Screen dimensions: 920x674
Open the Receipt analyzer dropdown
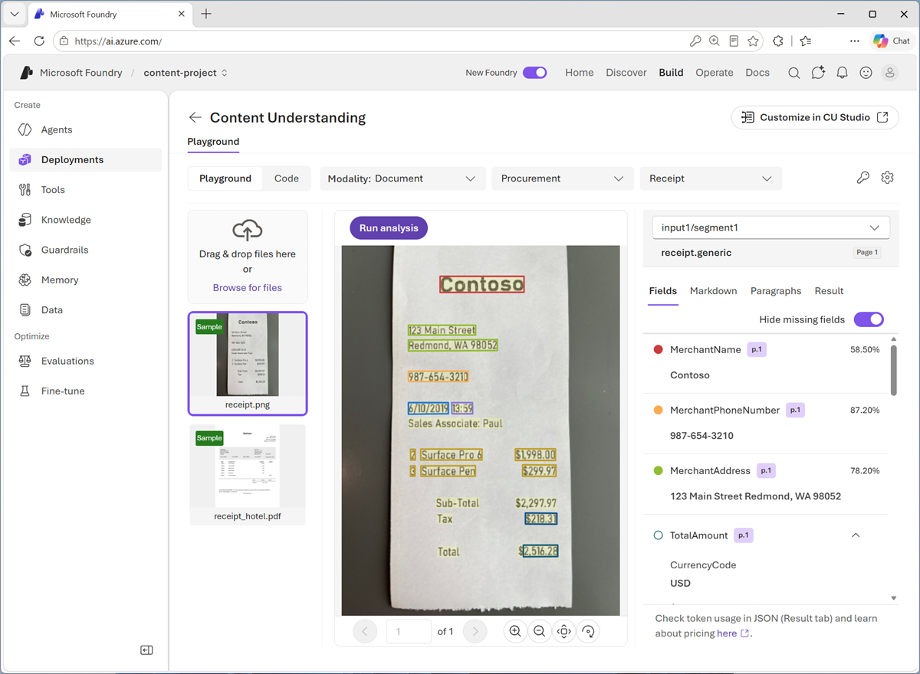tap(711, 178)
